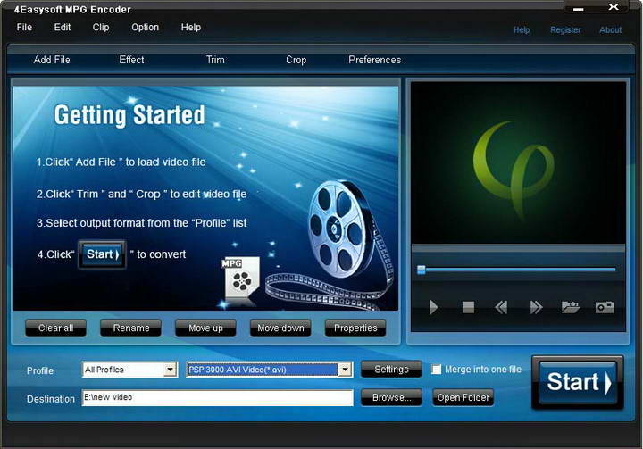643x449 pixels.
Task: Click the fast-forward double-arrow icon
Action: click(536, 307)
